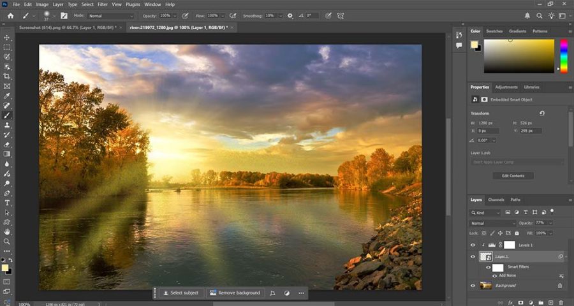574x306 pixels.
Task: Select the Crop tool
Action: 7,76
